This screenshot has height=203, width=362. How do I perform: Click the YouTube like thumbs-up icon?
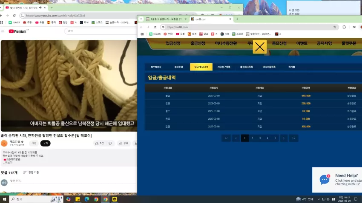(x=97, y=144)
